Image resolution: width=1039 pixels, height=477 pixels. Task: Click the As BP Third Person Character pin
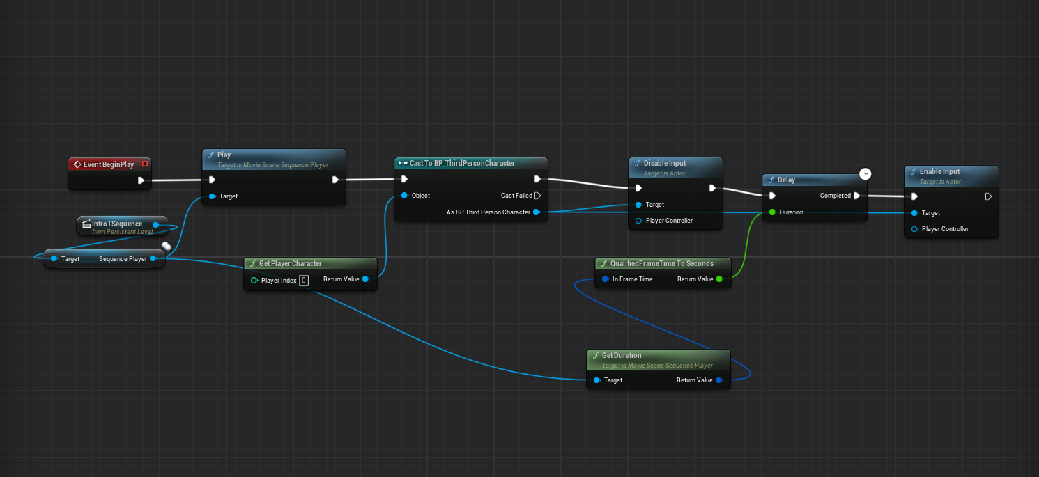[536, 212]
